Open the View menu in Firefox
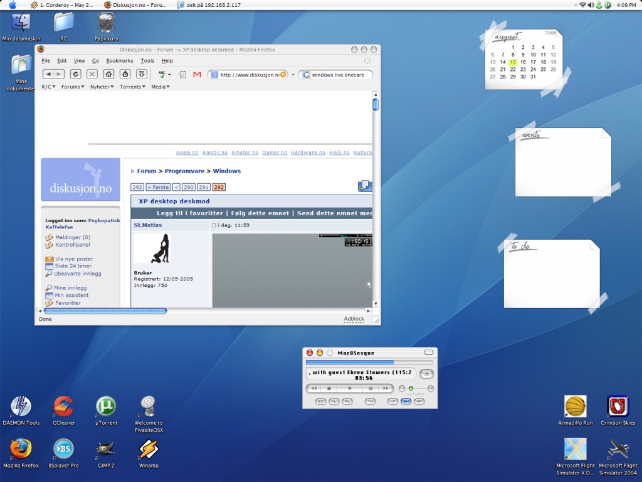 coord(79,61)
